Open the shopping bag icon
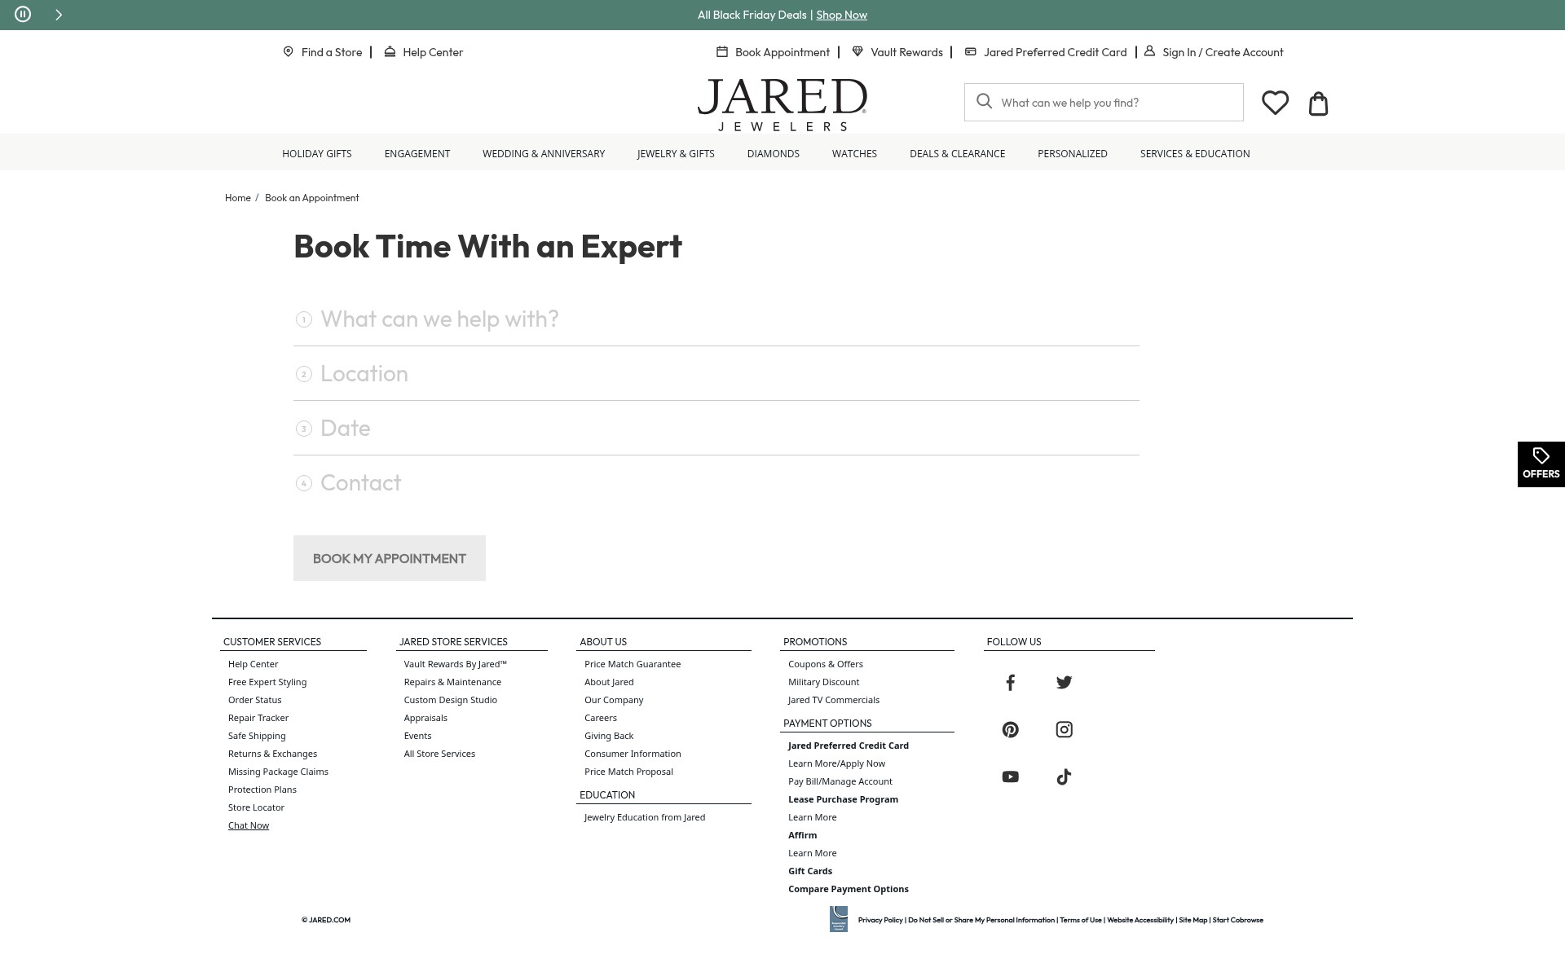The width and height of the screenshot is (1565, 959). pyautogui.click(x=1318, y=103)
